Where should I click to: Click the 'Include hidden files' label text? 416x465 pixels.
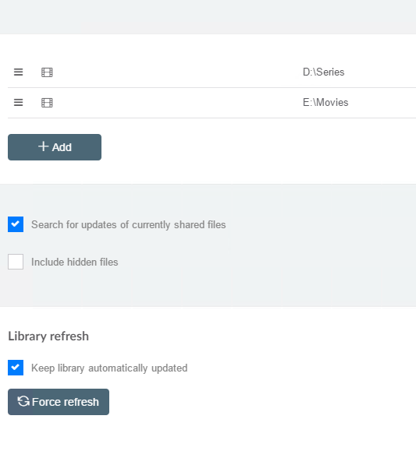click(75, 262)
